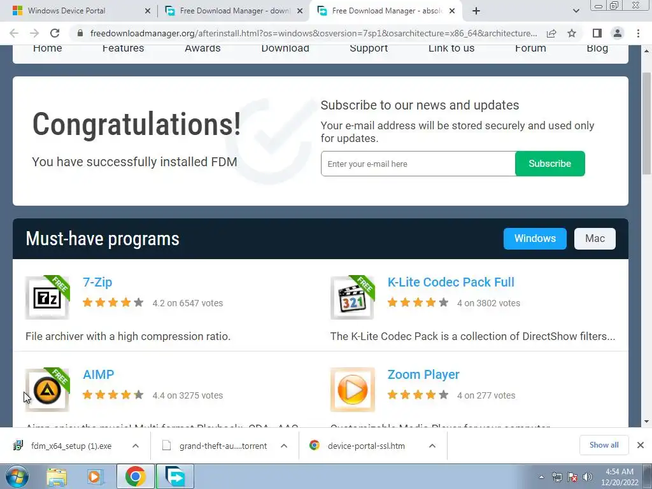Screen dimensions: 652x489
Task: Open the AIMP link
Action: pyautogui.click(x=98, y=374)
